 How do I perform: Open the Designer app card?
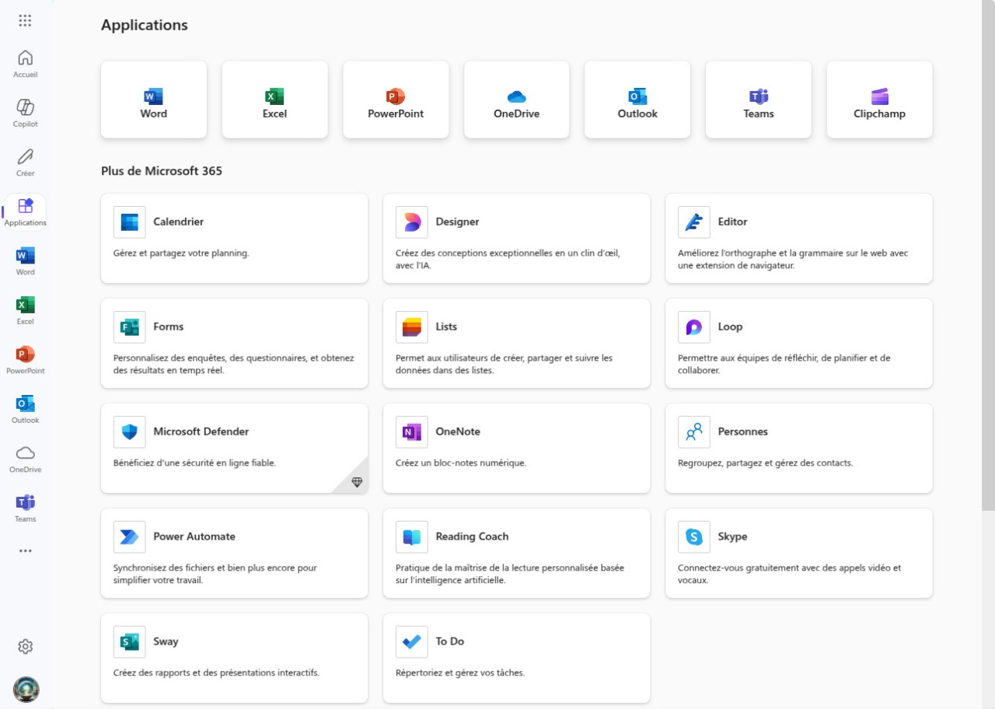516,238
